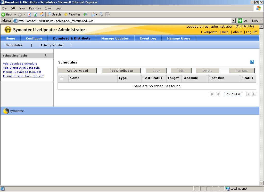Click the LiveUpdate link in header

(209, 32)
